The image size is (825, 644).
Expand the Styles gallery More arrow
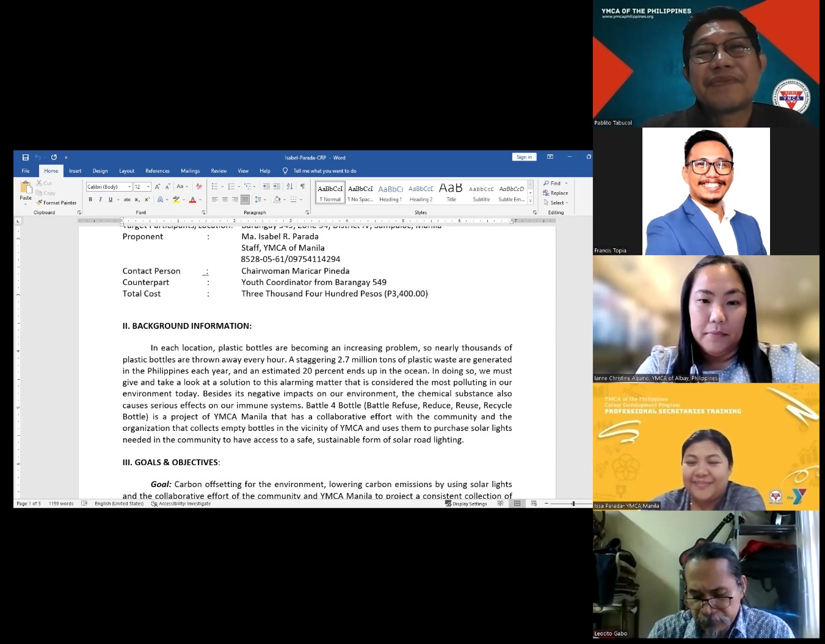coord(531,201)
